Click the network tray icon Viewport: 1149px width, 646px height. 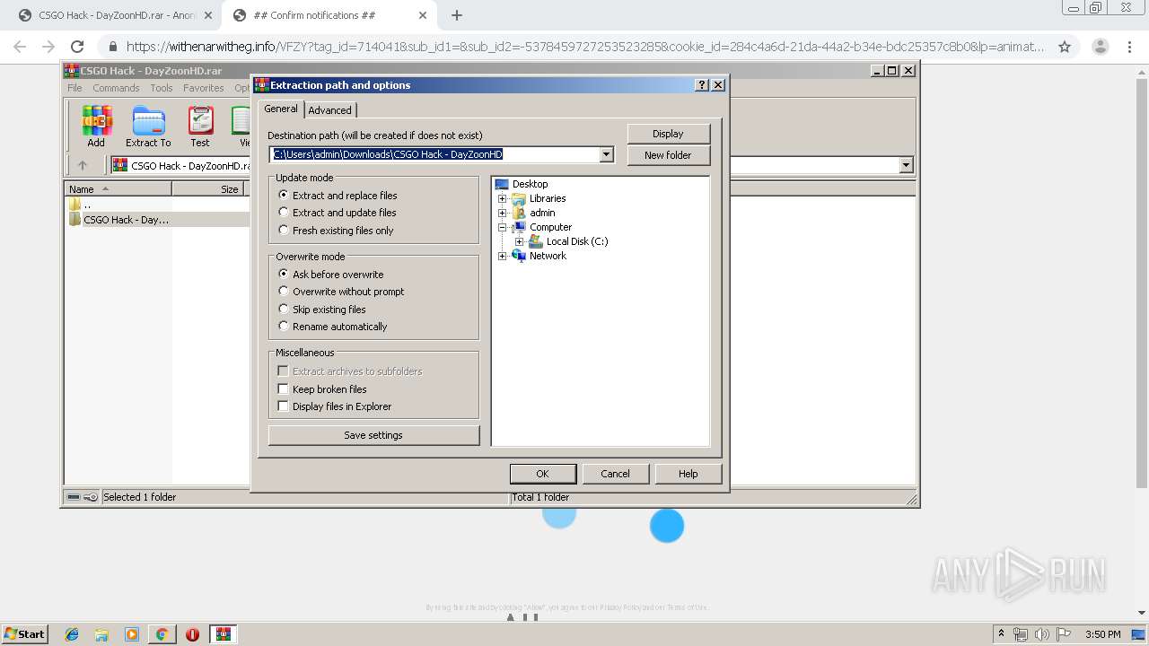[x=1021, y=634]
